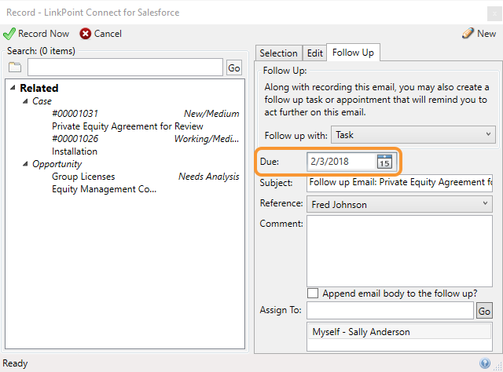The image size is (503, 372).
Task: Collapse the Case tree group
Action: tap(25, 101)
